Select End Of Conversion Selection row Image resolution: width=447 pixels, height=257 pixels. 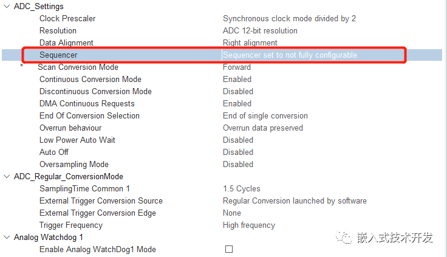(89, 115)
